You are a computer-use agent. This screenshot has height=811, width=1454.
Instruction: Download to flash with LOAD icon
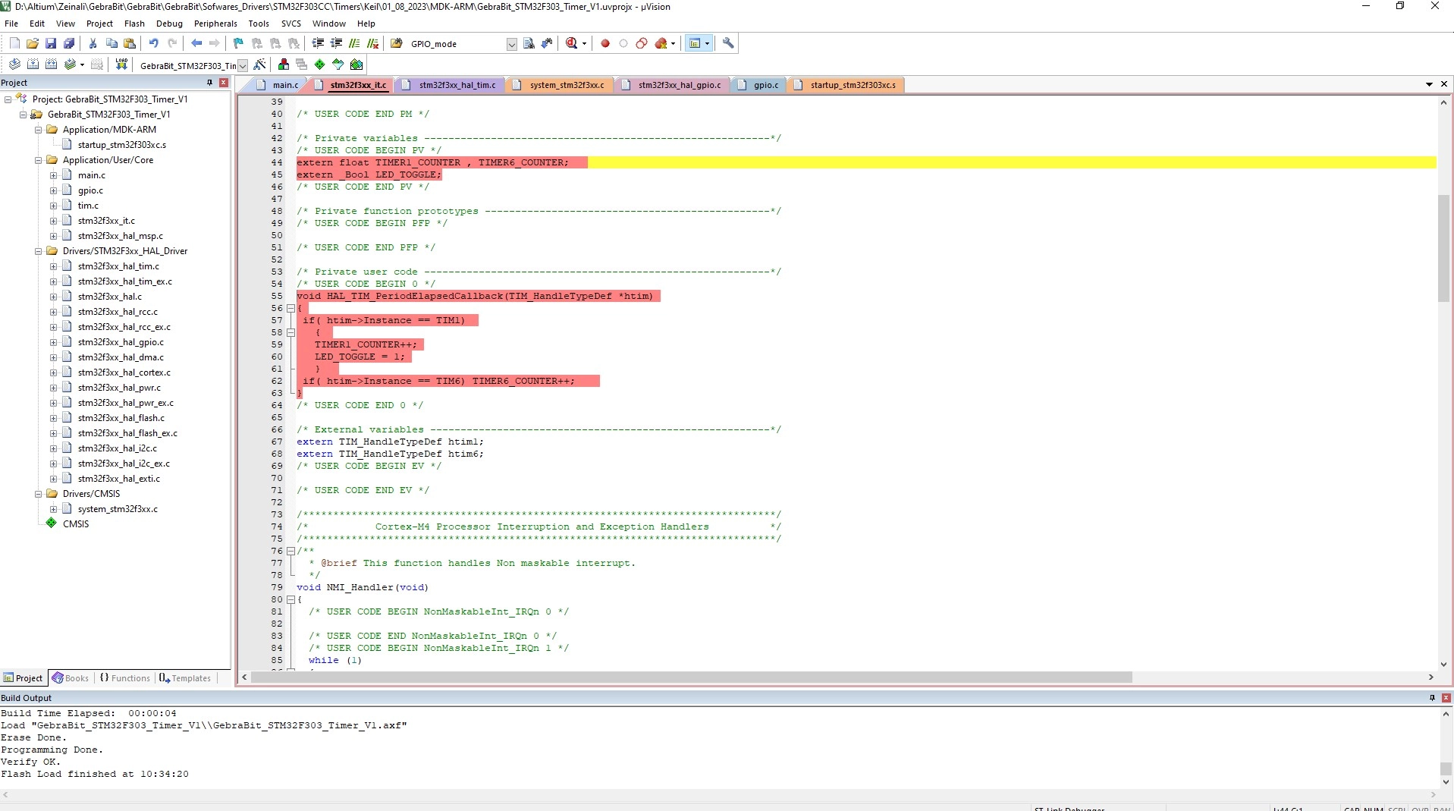click(x=121, y=64)
